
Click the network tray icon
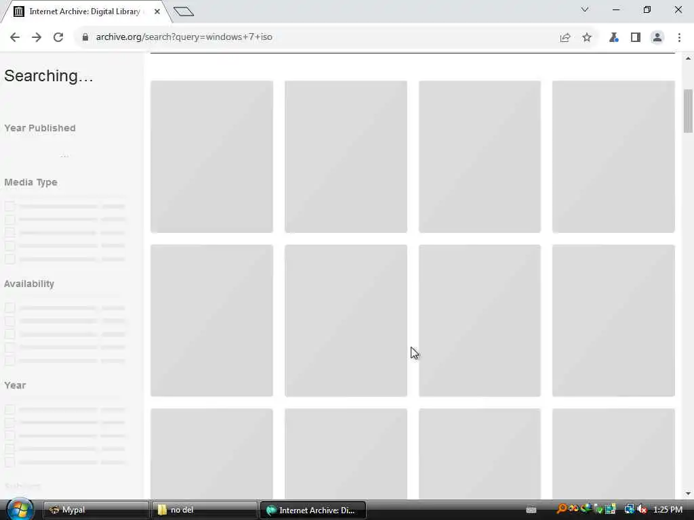630,509
